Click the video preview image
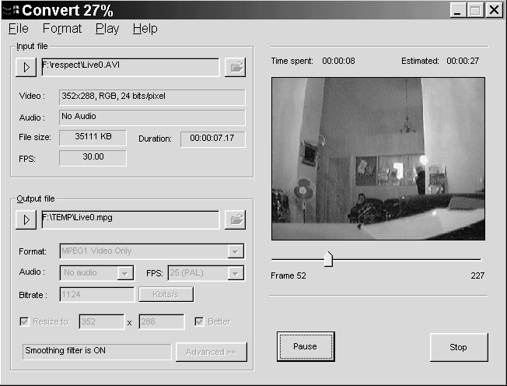Screen dimensions: 507x386 (x=378, y=159)
